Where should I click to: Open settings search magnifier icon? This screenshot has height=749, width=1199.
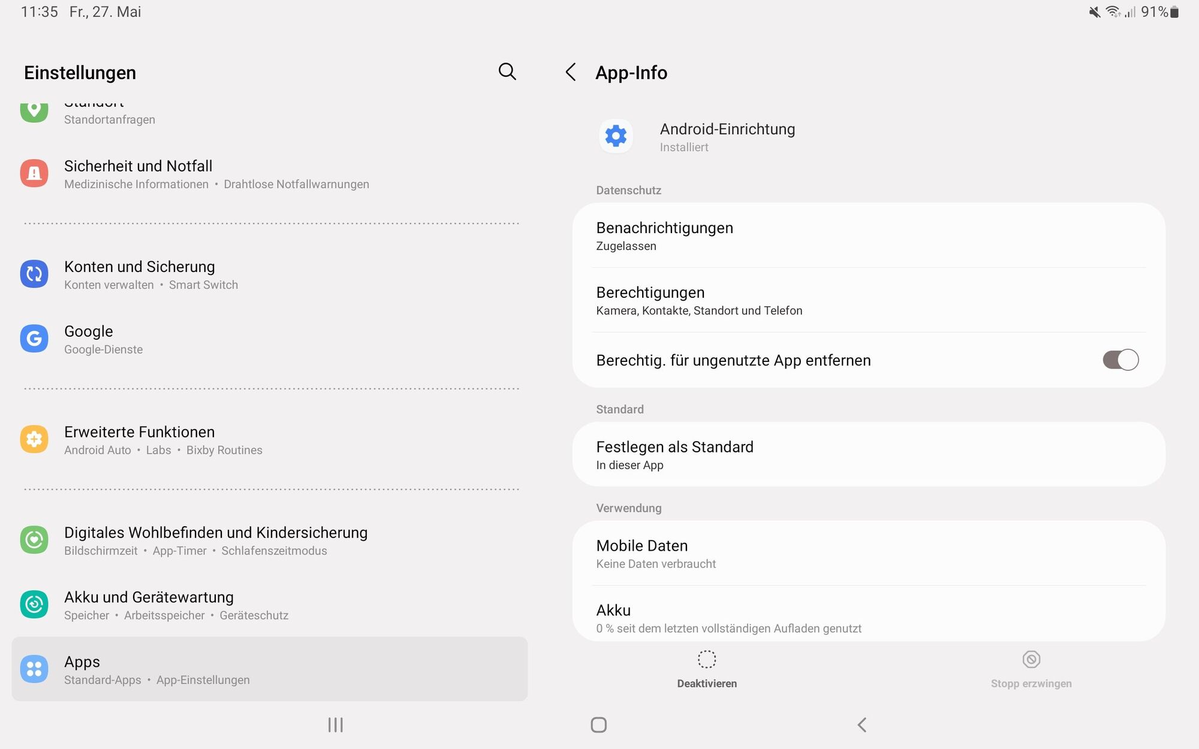tap(507, 71)
